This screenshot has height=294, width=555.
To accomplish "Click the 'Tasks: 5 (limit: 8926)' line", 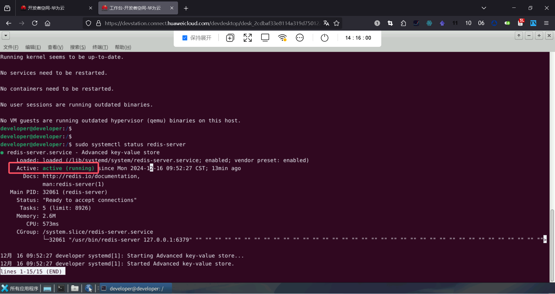I will (55, 208).
